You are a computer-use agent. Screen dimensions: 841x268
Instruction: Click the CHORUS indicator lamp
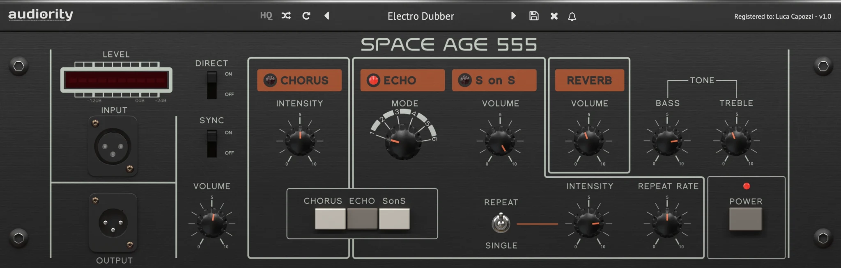click(x=270, y=80)
